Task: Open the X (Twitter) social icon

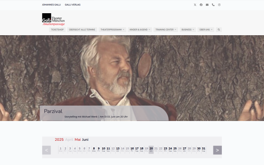Action: (x=195, y=5)
